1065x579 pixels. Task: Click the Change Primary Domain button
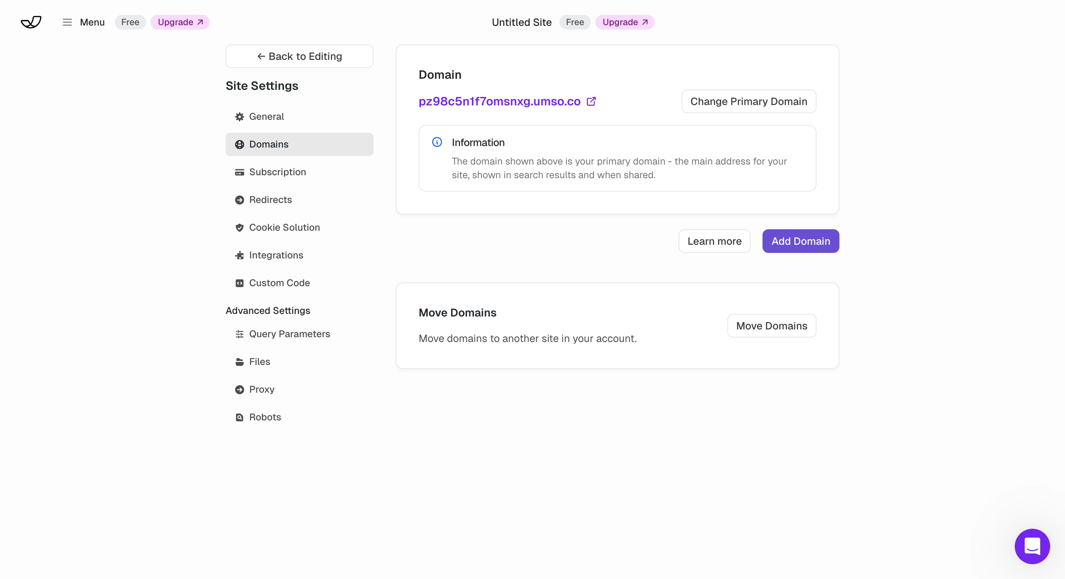click(749, 101)
